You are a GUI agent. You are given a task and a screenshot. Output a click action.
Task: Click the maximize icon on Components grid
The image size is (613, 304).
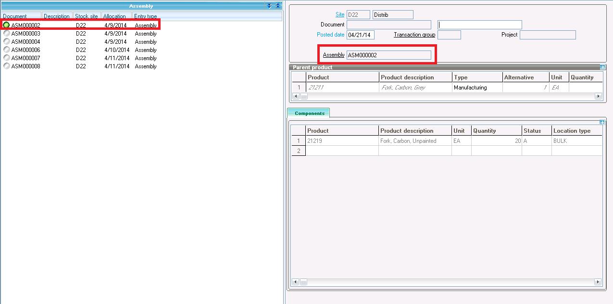[602, 122]
